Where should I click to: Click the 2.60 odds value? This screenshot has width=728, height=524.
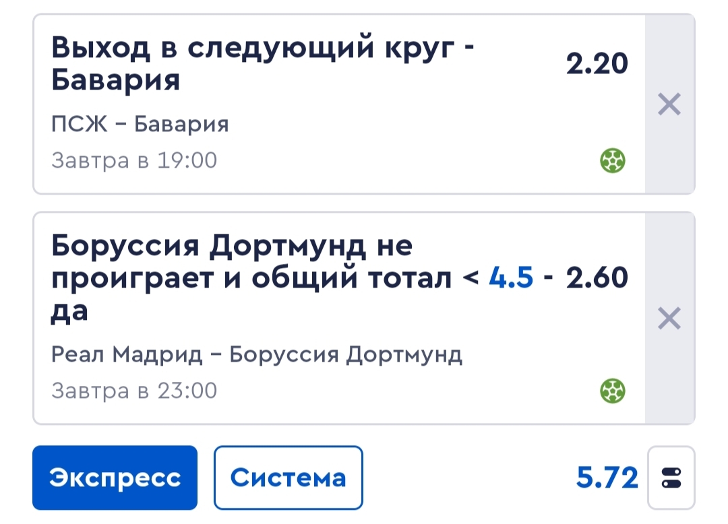pyautogui.click(x=597, y=277)
